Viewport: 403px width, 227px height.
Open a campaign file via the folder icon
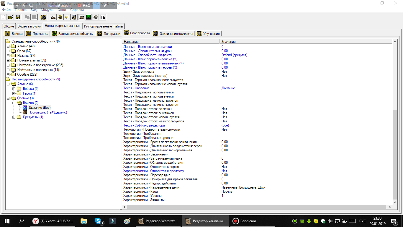[11, 17]
